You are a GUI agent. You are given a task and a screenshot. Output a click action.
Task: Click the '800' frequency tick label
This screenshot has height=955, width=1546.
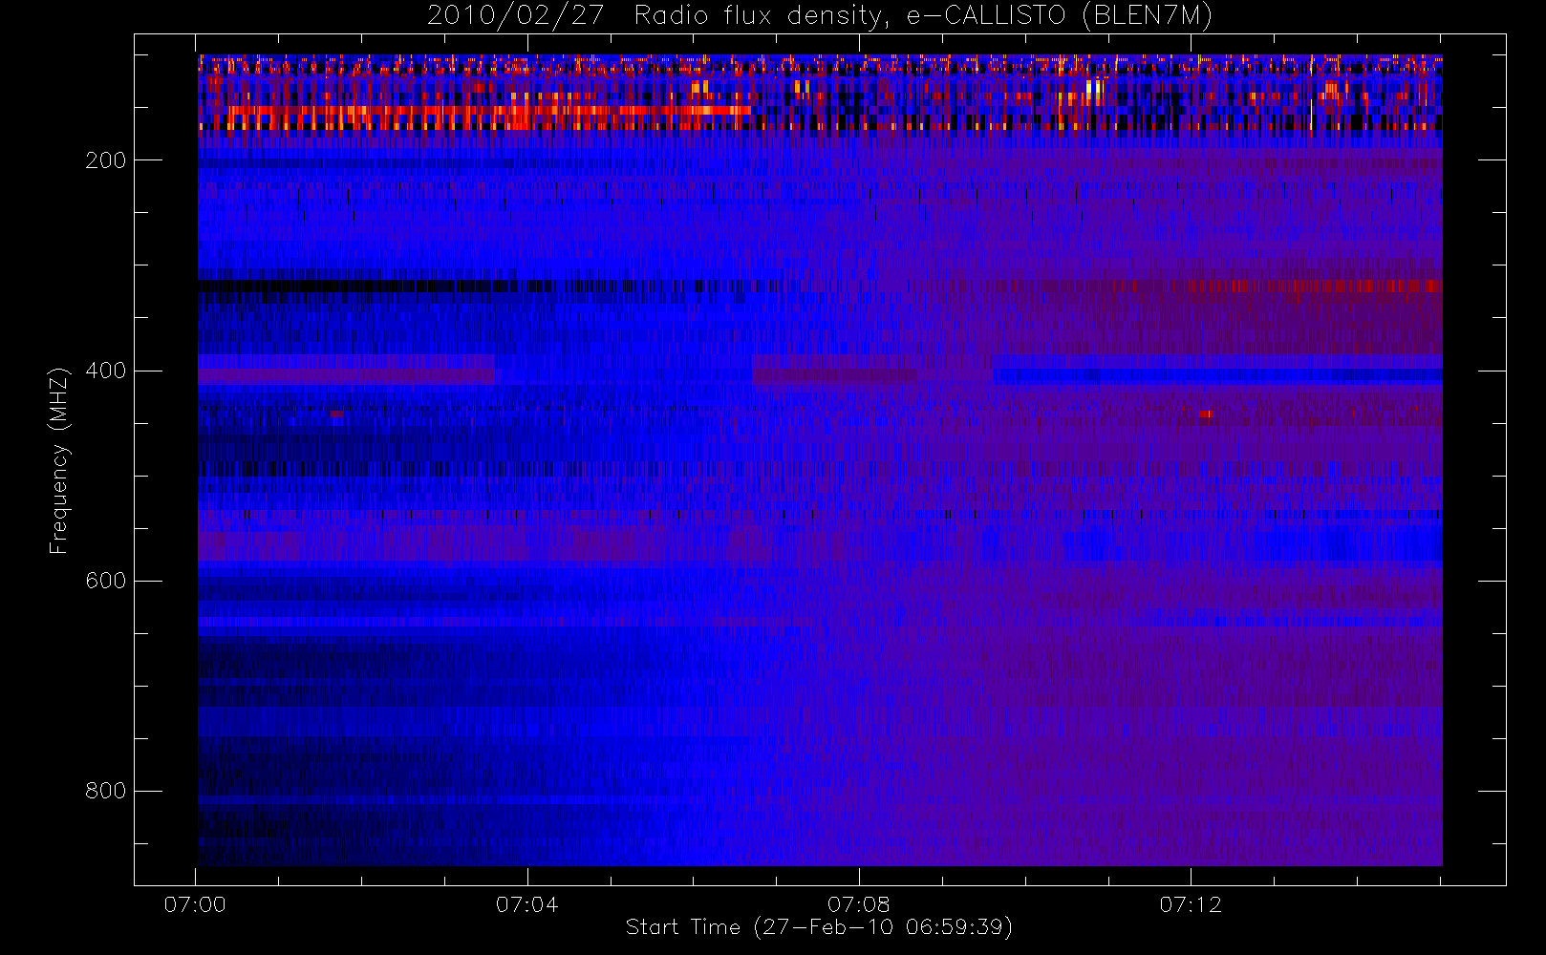tap(105, 791)
